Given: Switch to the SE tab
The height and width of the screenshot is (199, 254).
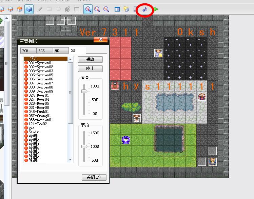Looking at the screenshot, I should 77,50.
